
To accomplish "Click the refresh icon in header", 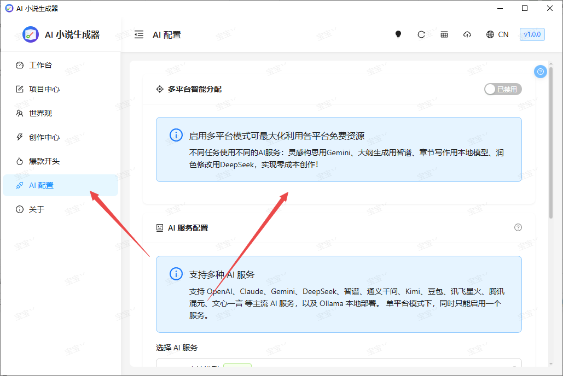I will point(421,34).
